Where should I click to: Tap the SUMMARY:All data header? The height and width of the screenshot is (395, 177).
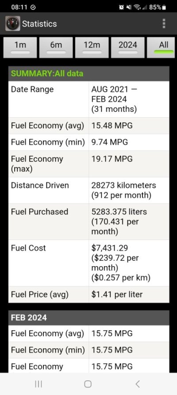click(x=89, y=74)
